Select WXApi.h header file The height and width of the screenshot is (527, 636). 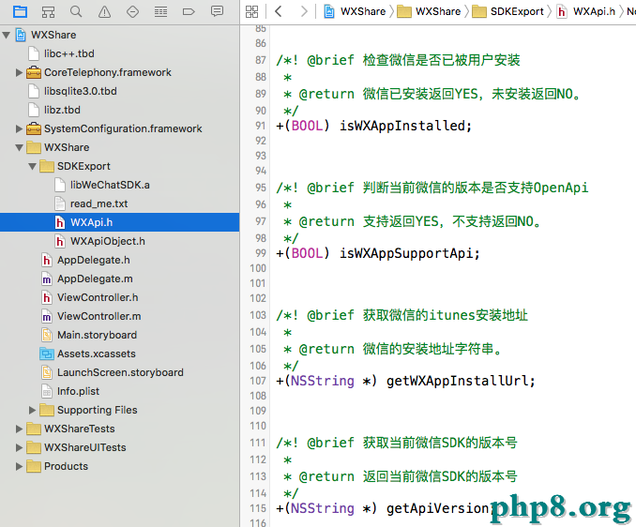[120, 222]
